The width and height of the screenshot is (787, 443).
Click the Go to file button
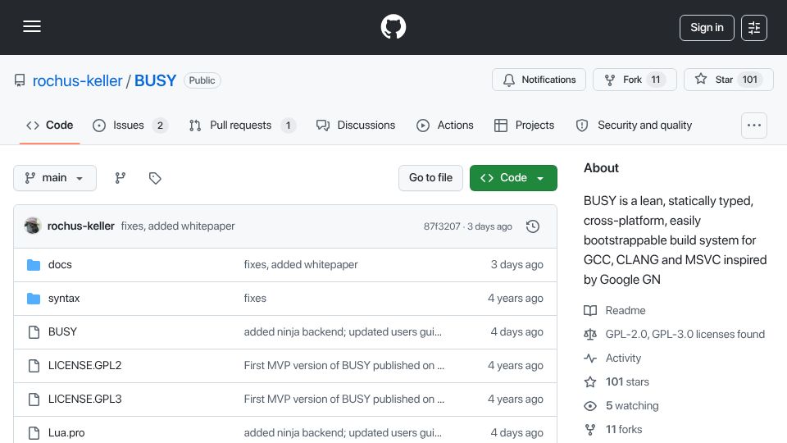click(430, 178)
